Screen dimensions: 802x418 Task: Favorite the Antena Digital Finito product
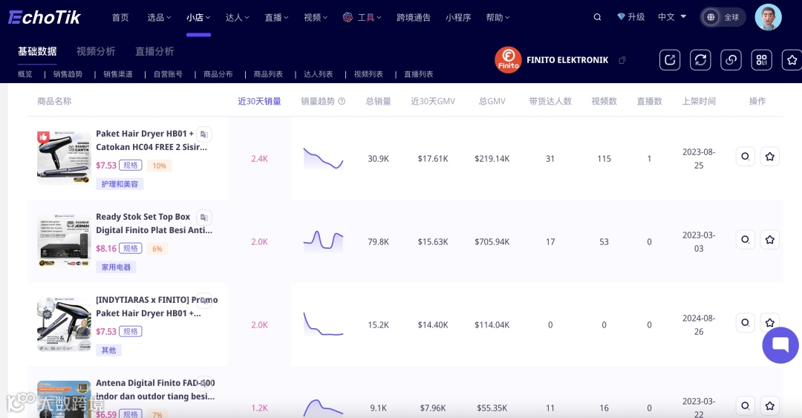click(770, 405)
